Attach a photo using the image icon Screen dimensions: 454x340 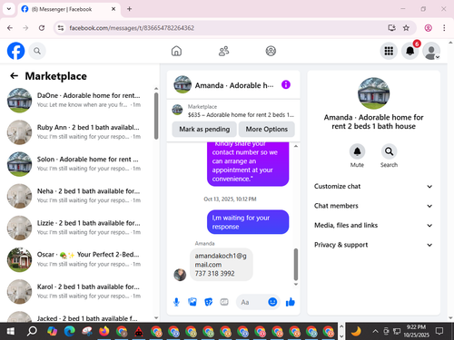coord(192,302)
